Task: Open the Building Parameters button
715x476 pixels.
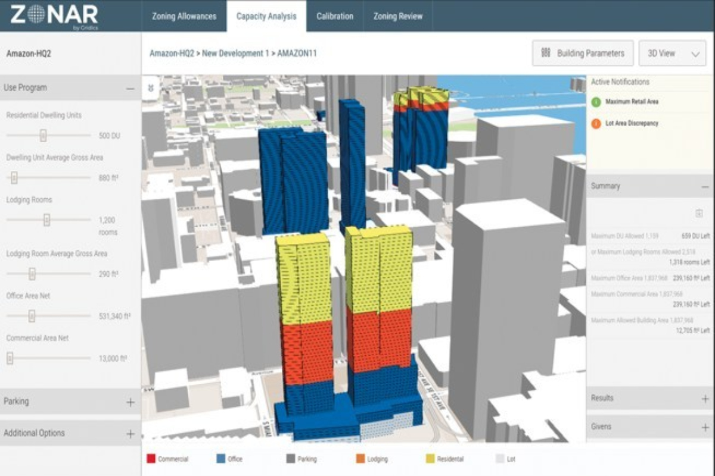Action: point(583,53)
